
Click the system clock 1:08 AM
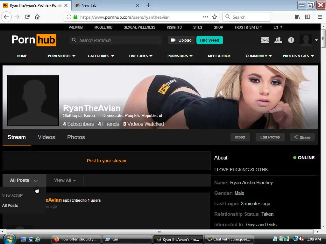(x=314, y=239)
